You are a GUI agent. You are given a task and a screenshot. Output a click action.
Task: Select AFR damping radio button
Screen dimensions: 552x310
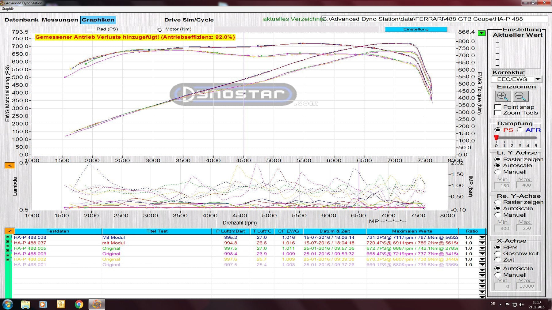(520, 130)
